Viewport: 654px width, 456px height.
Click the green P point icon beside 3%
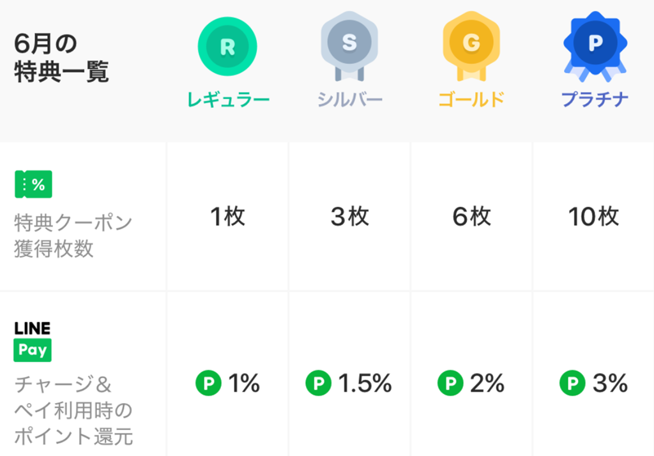(572, 383)
